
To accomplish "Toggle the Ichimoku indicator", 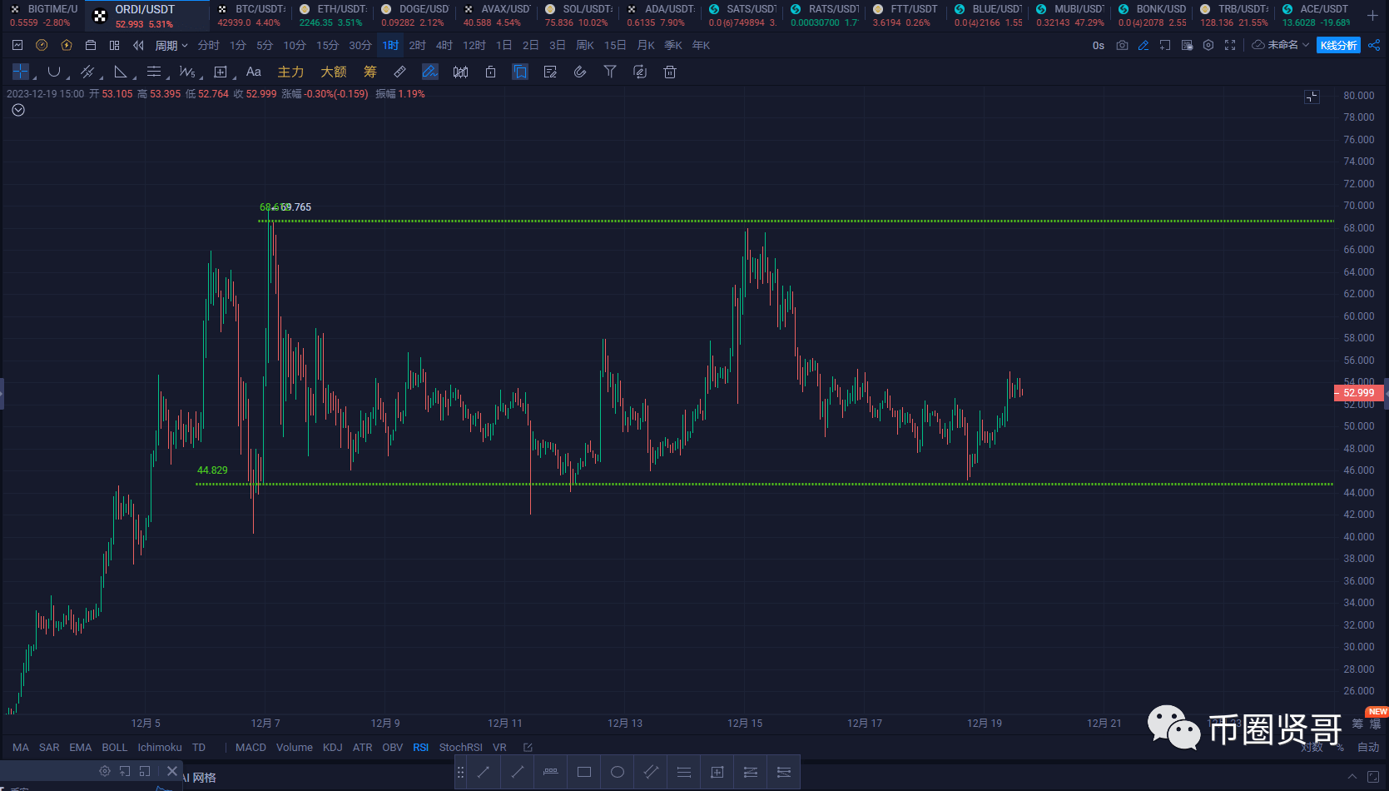I will (x=160, y=747).
